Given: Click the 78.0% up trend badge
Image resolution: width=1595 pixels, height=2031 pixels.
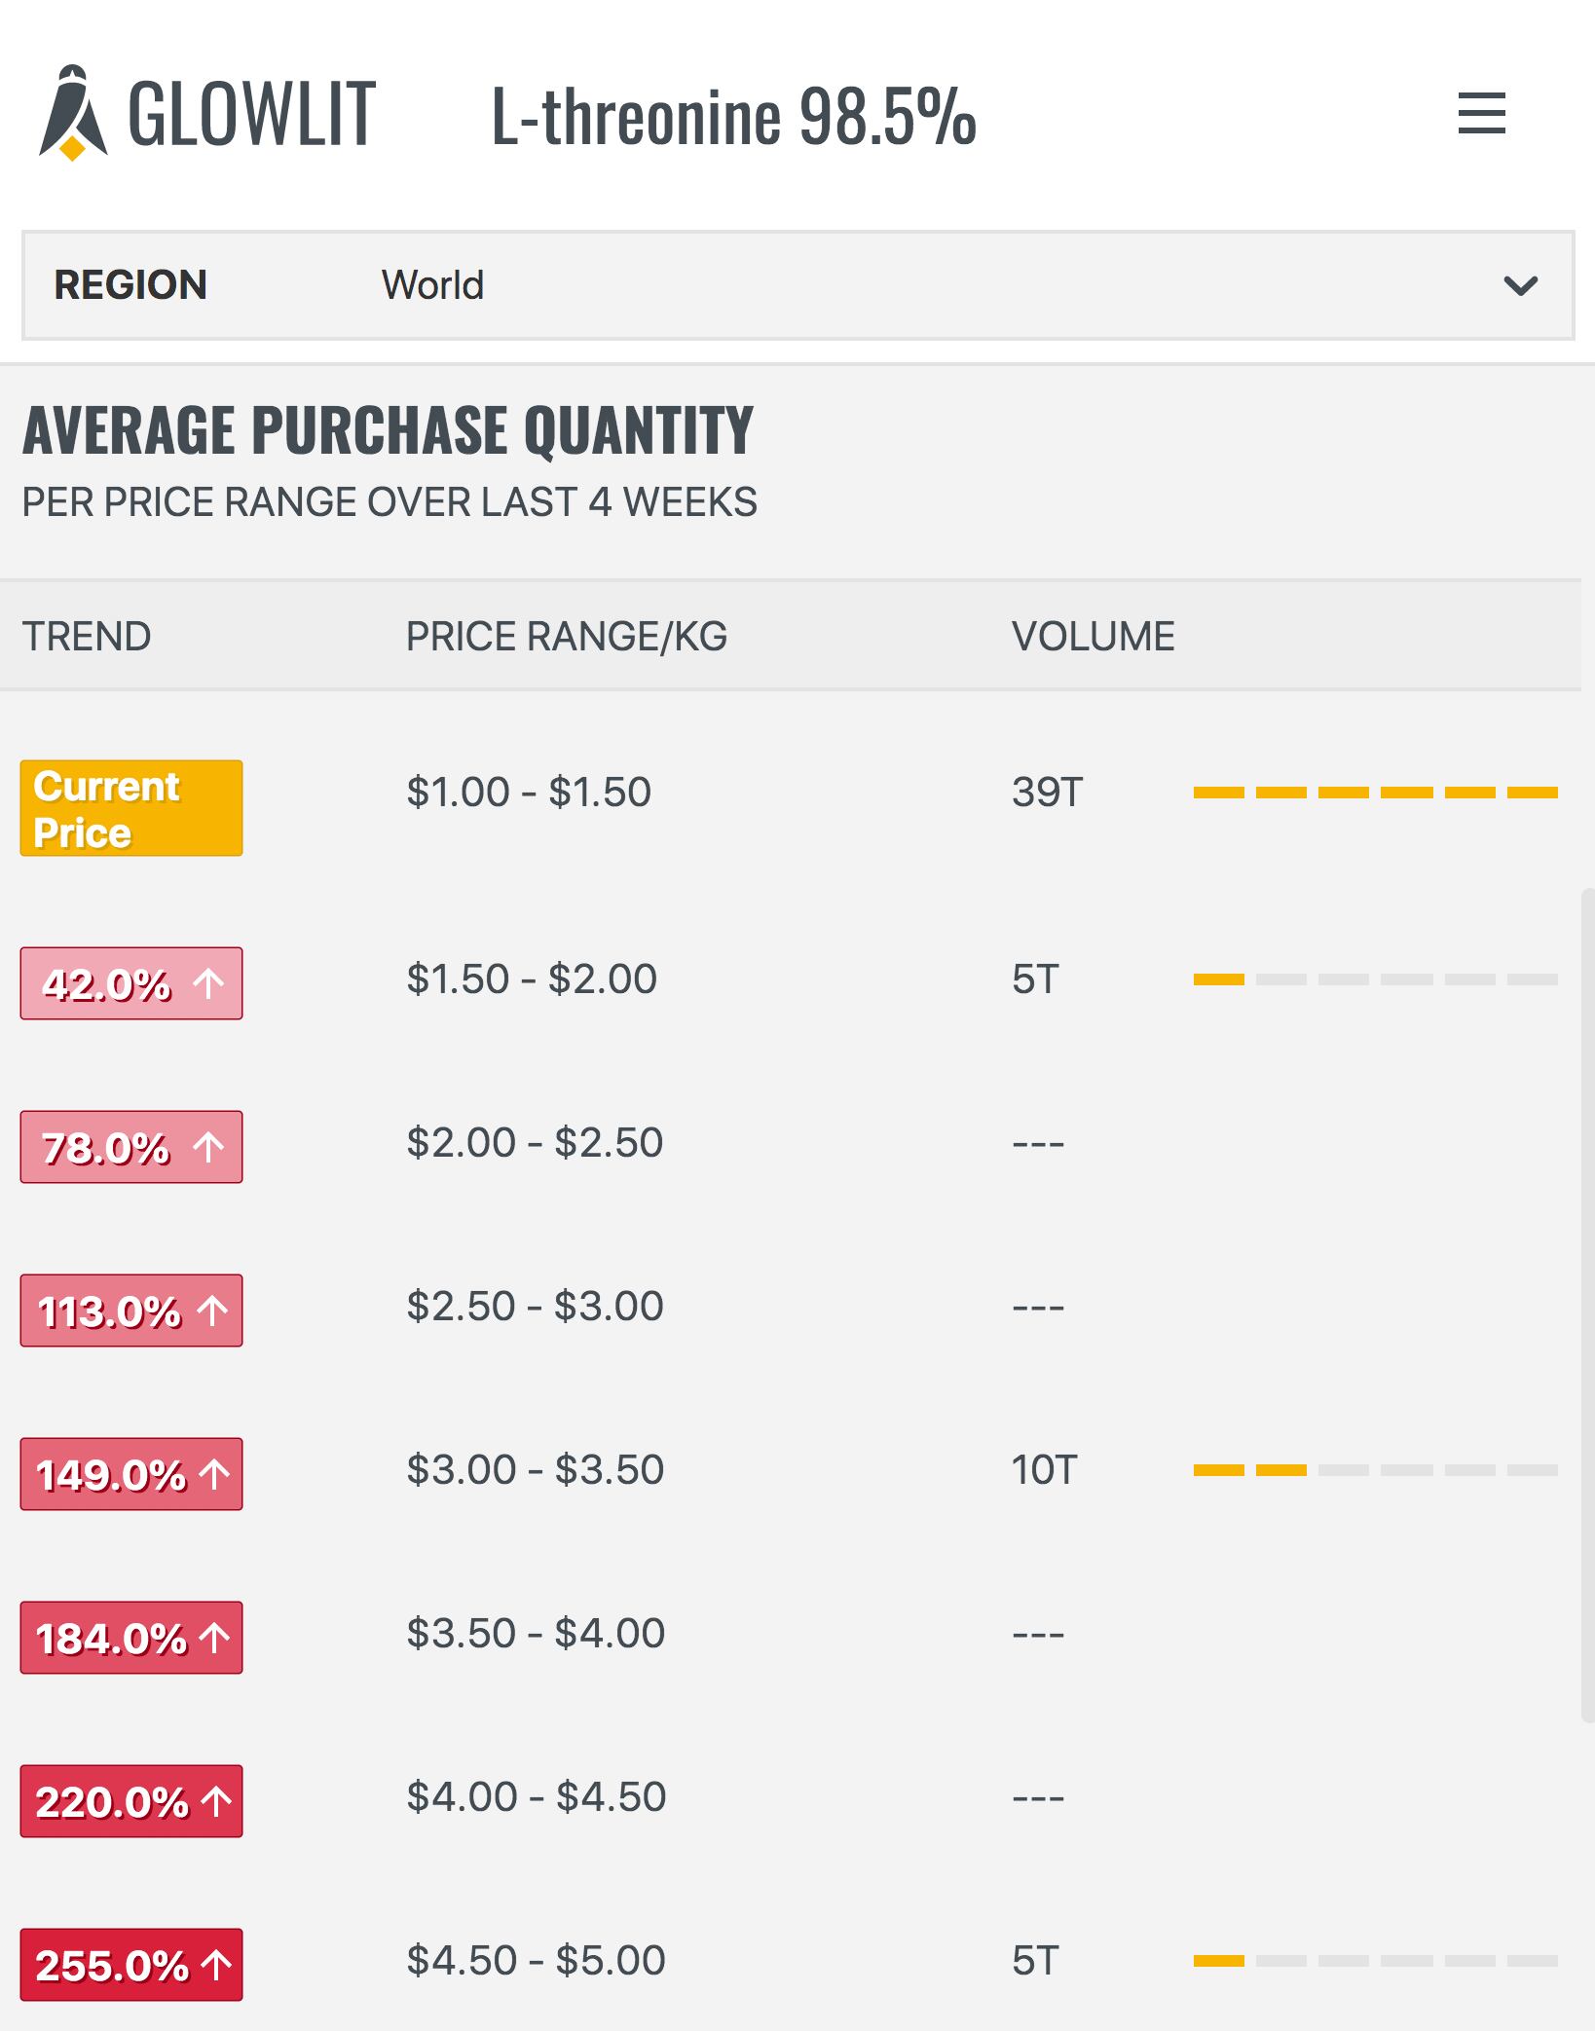Looking at the screenshot, I should click(131, 1147).
